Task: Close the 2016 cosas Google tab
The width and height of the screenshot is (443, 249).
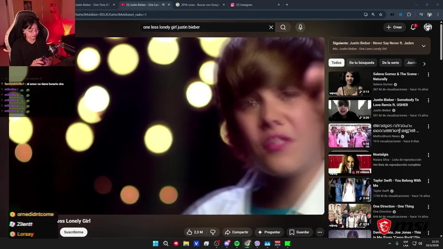Action: coord(224,5)
